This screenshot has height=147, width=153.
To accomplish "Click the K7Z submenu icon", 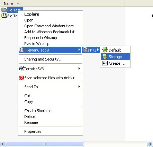I will (86, 50).
